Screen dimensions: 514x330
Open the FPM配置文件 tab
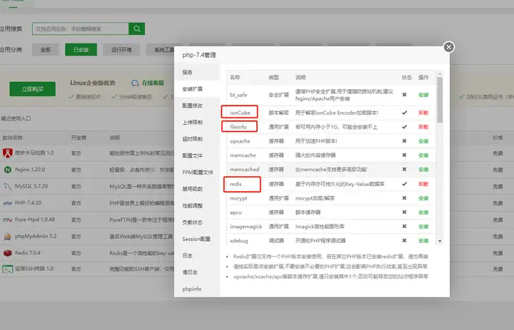click(x=197, y=172)
